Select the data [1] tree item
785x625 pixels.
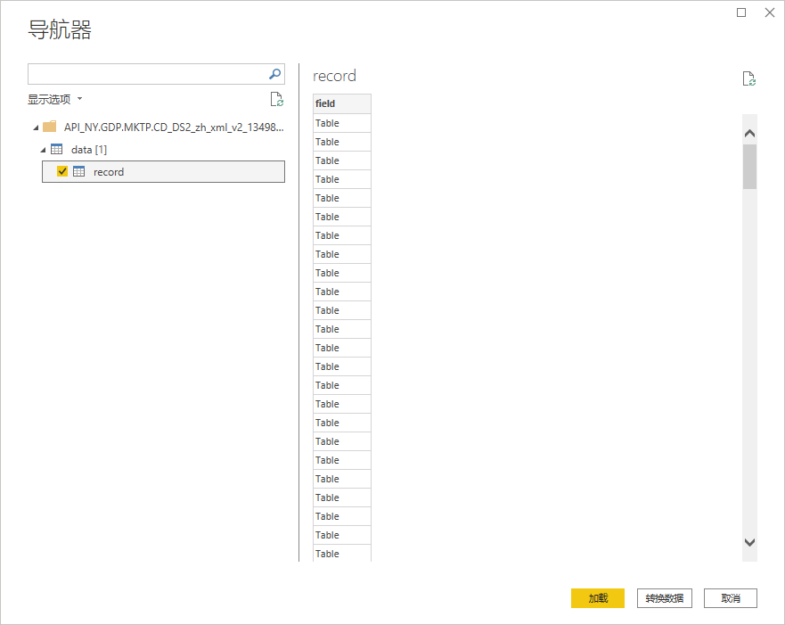(x=88, y=150)
